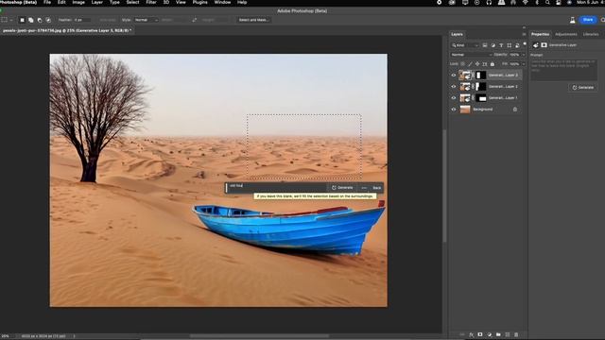Click the Link layers icon
The width and height of the screenshot is (605, 340).
462,334
